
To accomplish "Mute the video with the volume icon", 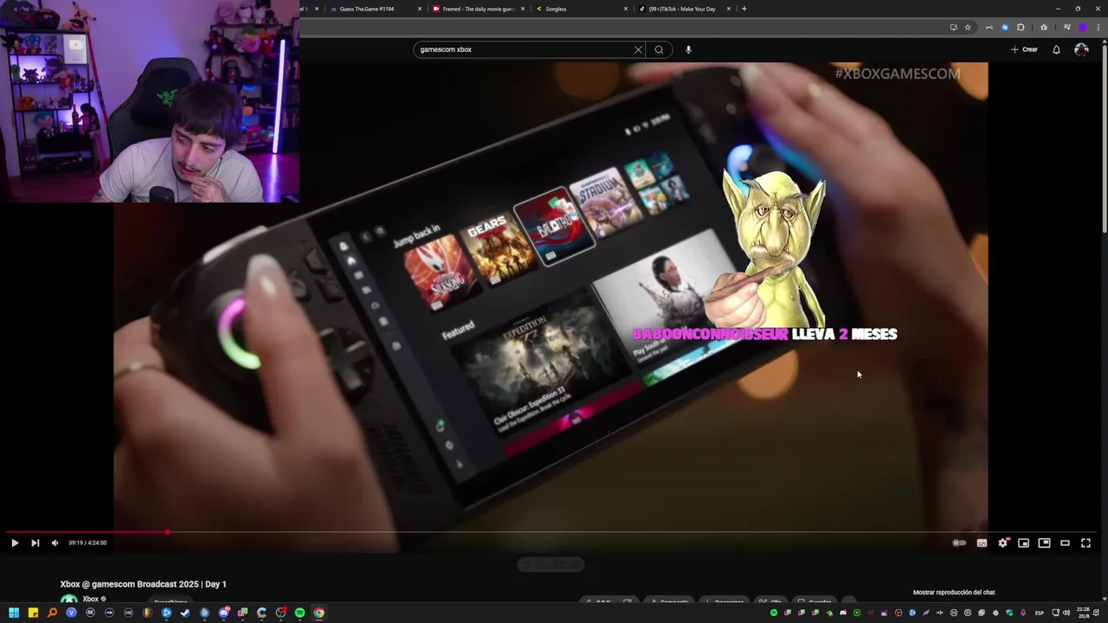I will coord(55,543).
